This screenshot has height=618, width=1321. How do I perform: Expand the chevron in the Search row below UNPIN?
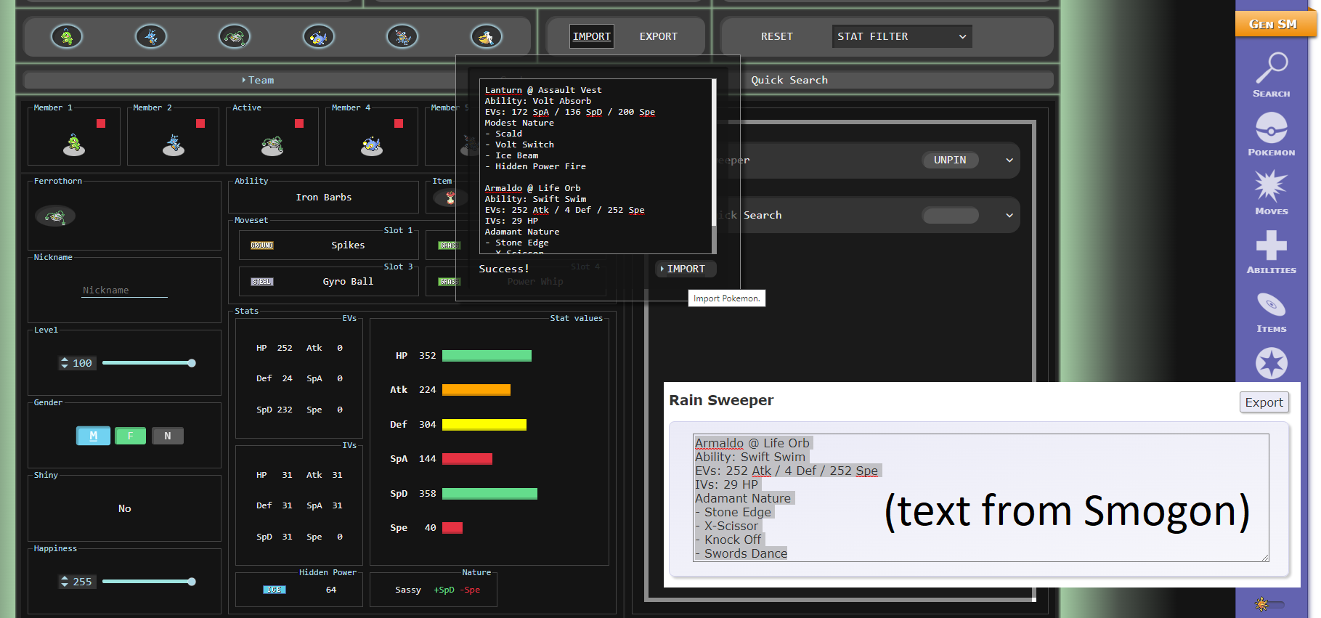(x=1009, y=215)
